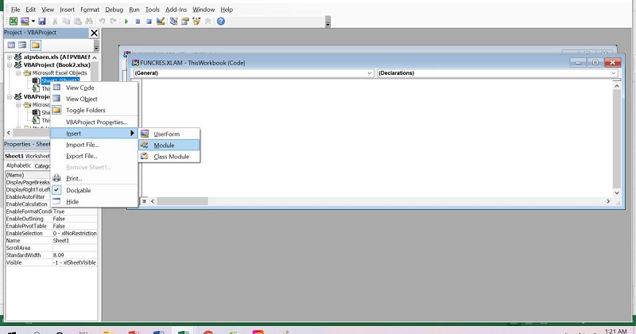Insert a Class Module from the submenu
This screenshot has height=334, width=636.
coord(169,157)
